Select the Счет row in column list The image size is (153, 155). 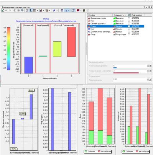coord(116,29)
